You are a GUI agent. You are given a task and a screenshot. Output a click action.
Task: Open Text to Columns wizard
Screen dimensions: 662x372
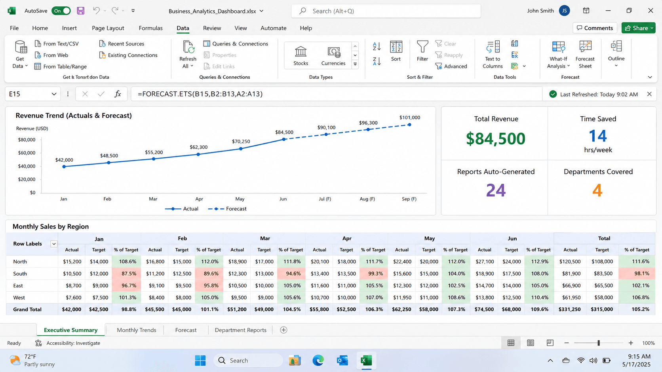coord(493,55)
